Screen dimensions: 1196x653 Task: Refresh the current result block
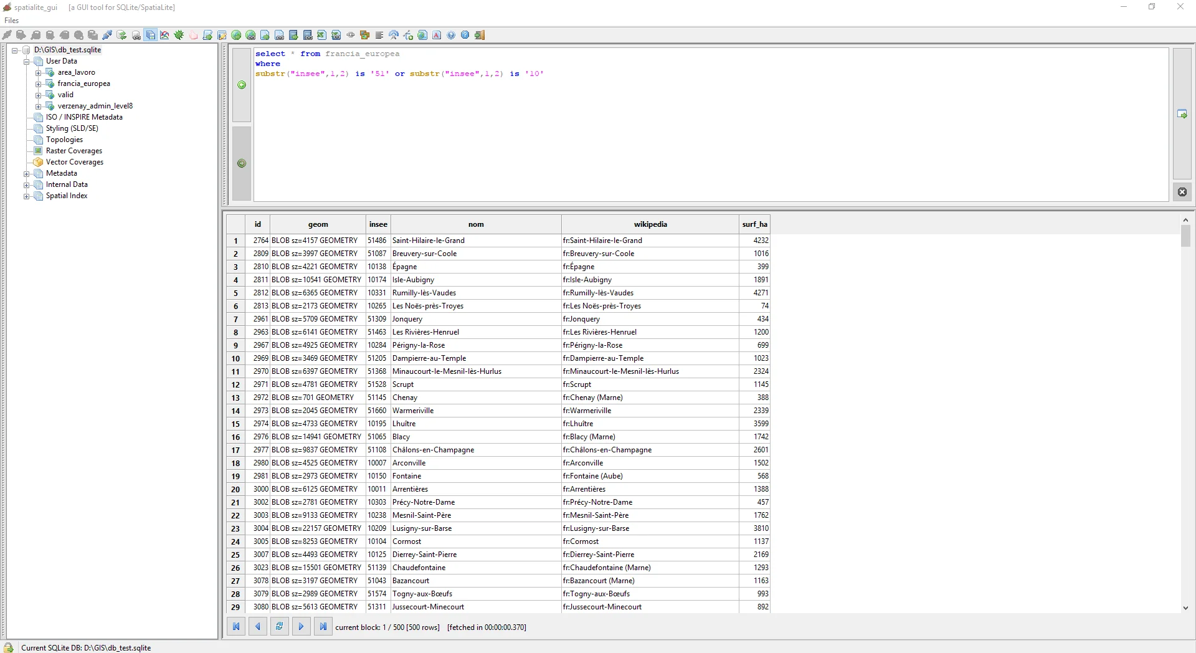[280, 627]
